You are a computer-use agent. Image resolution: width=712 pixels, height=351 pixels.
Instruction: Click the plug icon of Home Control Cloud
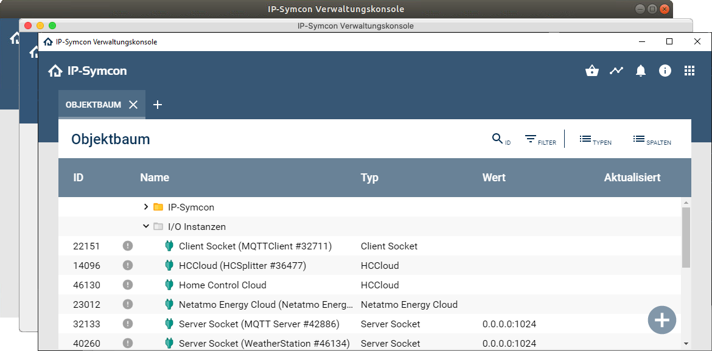point(169,285)
